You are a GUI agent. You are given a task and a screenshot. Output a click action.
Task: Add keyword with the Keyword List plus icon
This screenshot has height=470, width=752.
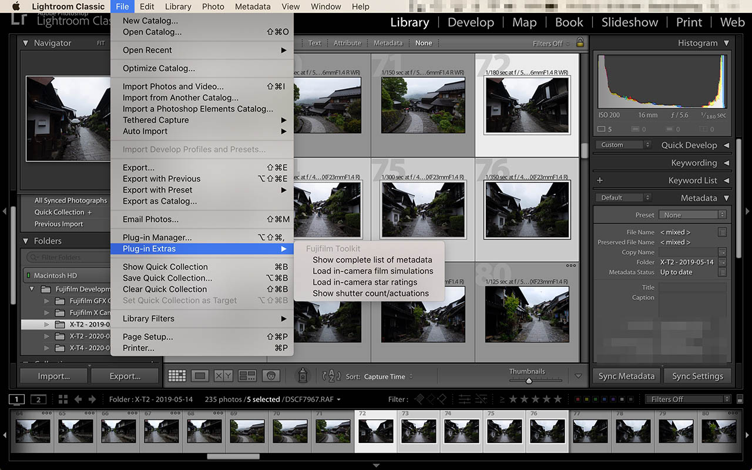click(600, 180)
